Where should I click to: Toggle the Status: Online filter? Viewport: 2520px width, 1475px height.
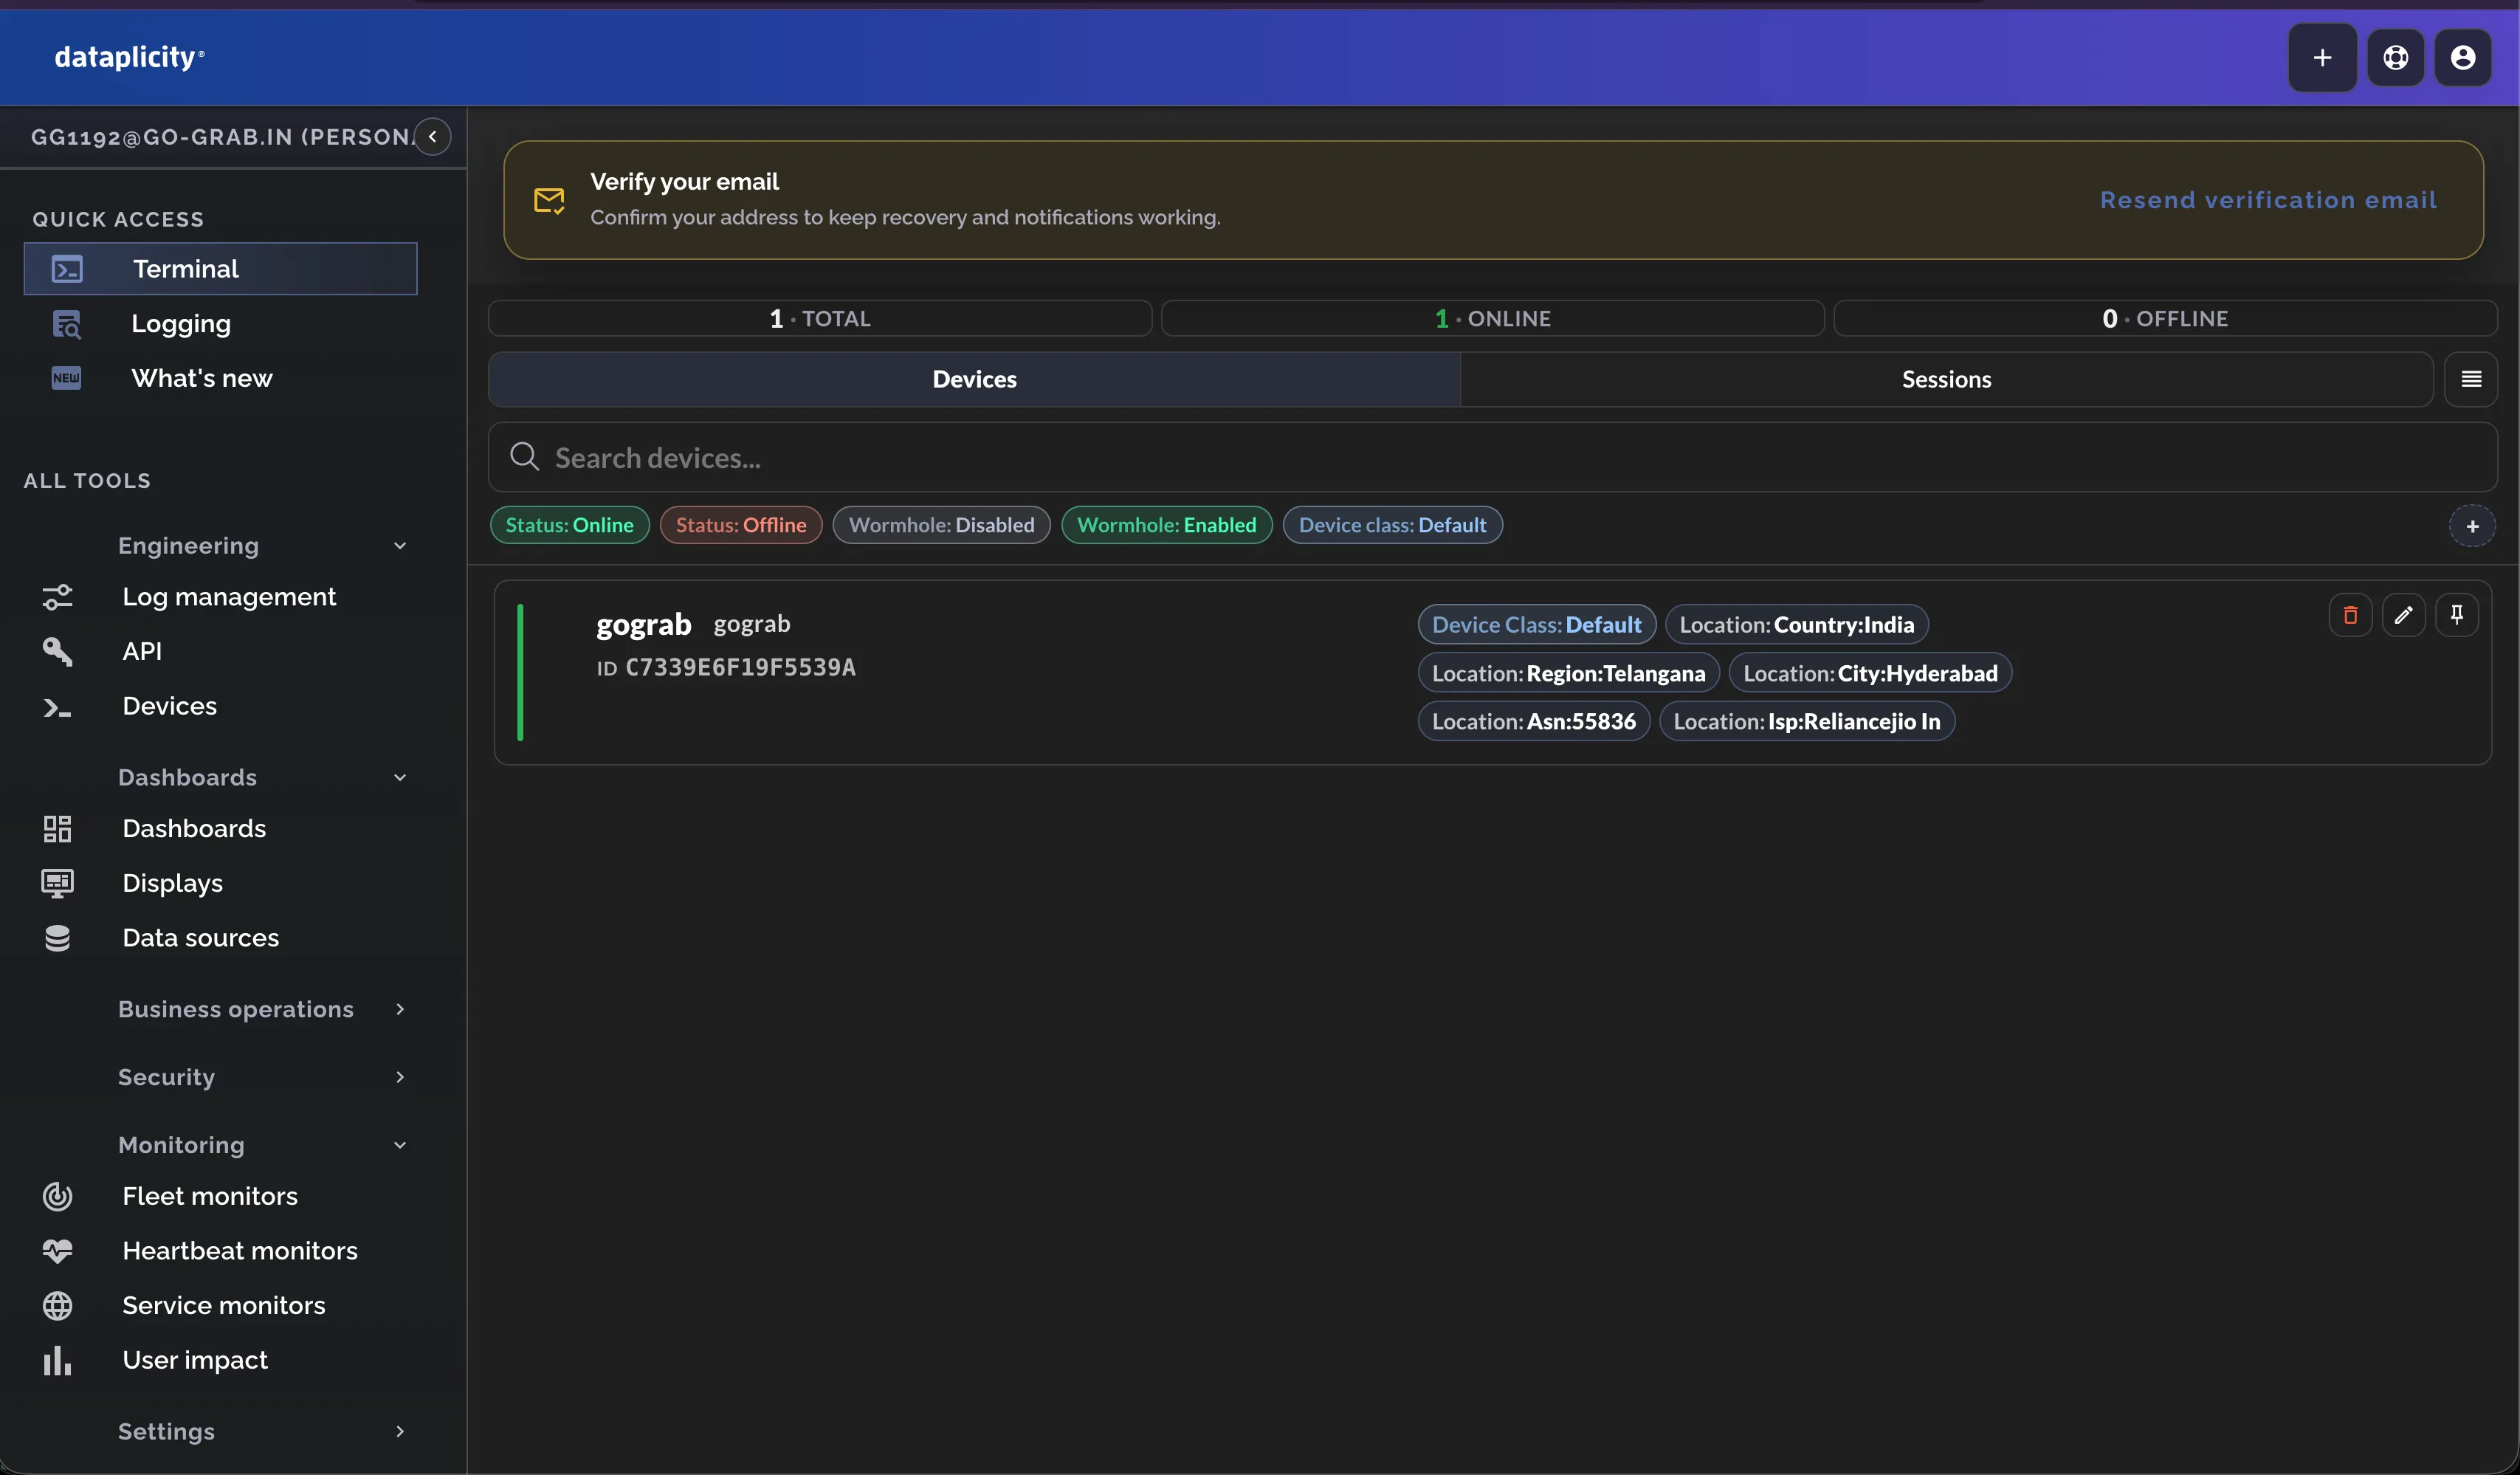pos(569,525)
